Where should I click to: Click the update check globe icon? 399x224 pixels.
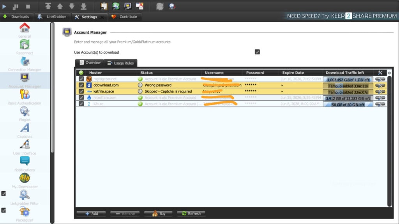172,6
